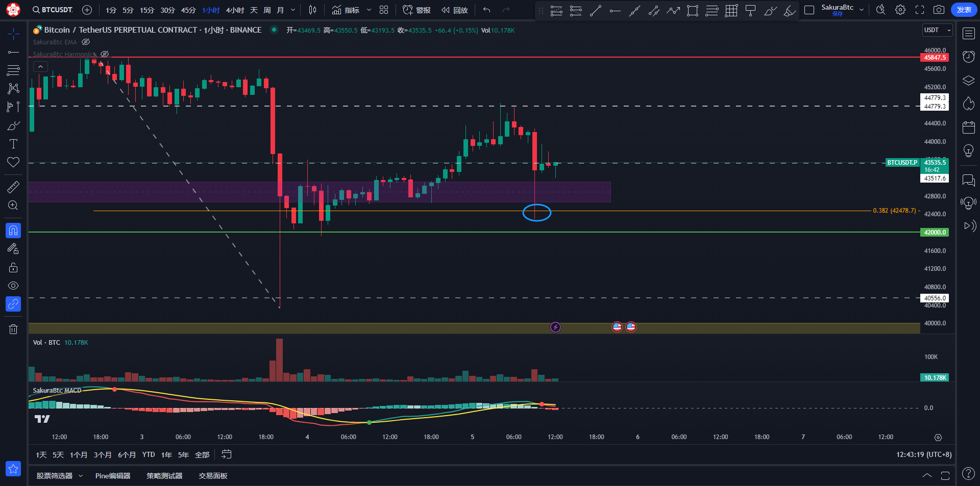Open the 指标 indicators dialog

point(346,10)
